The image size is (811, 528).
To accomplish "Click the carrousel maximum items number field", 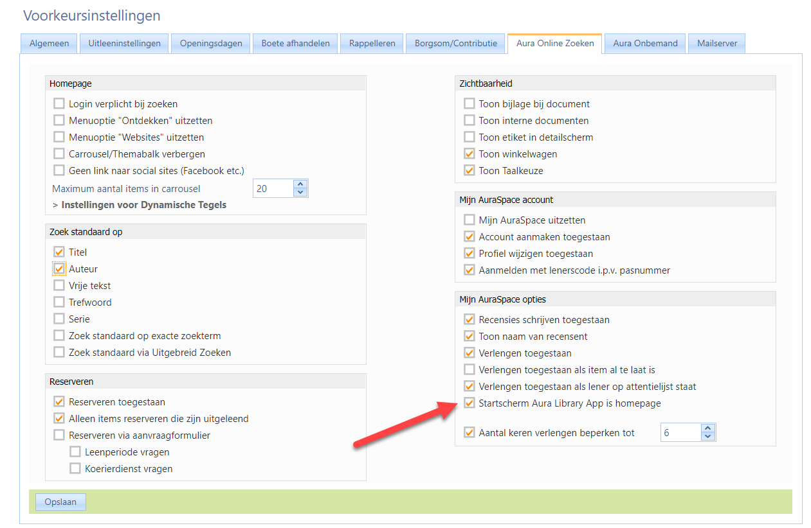I will click(273, 189).
